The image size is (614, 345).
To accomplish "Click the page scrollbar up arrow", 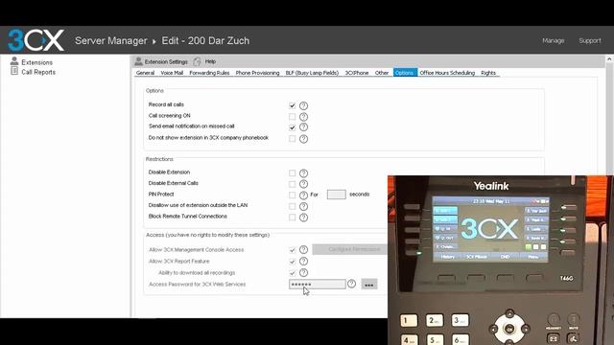I will [x=609, y=59].
